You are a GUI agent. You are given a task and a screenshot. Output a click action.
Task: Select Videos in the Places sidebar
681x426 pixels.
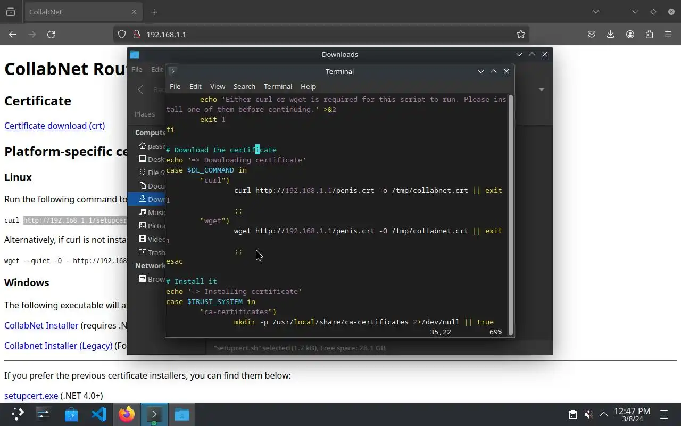(x=151, y=239)
